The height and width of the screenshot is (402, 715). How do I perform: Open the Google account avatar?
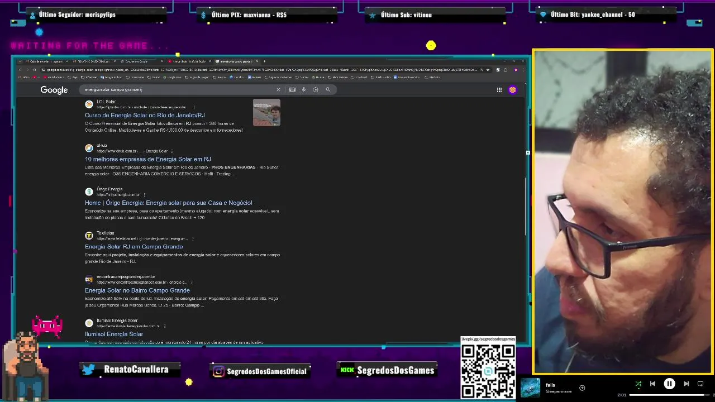[512, 90]
